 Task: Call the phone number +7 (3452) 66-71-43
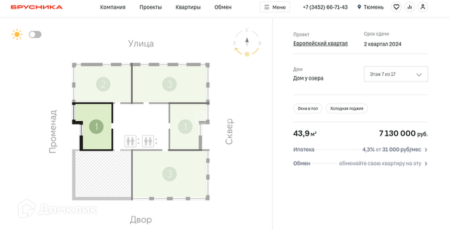(x=325, y=7)
